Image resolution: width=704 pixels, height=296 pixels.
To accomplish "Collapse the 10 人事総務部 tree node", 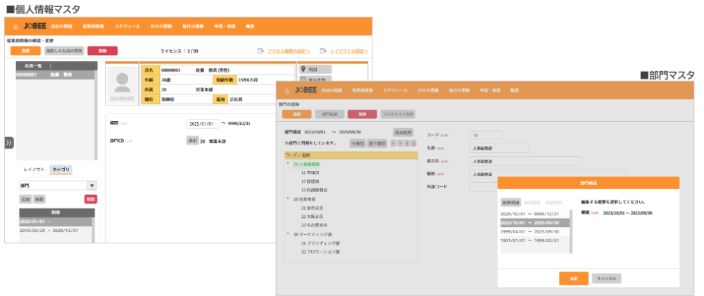I will [288, 163].
